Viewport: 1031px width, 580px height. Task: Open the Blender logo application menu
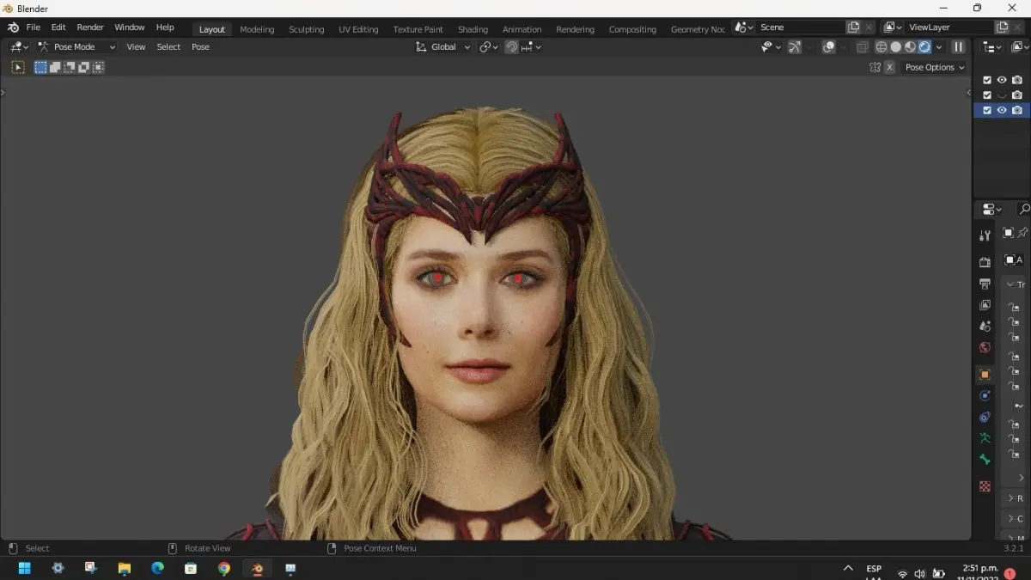click(13, 27)
